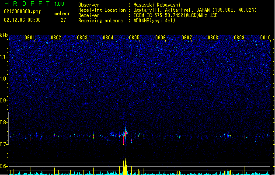Image resolution: width=275 pixels, height=175 pixels.
Task: Click the 0.7 frequency axis label
Action: (x=4, y=144)
